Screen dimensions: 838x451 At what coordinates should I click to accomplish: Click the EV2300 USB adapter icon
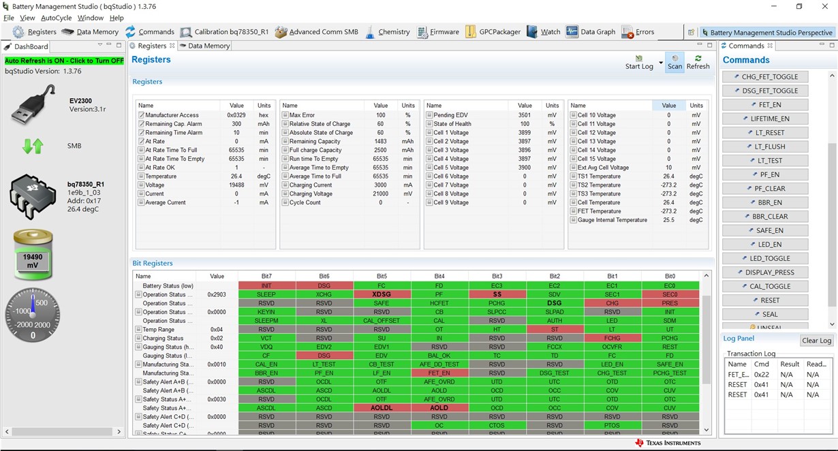[34, 104]
